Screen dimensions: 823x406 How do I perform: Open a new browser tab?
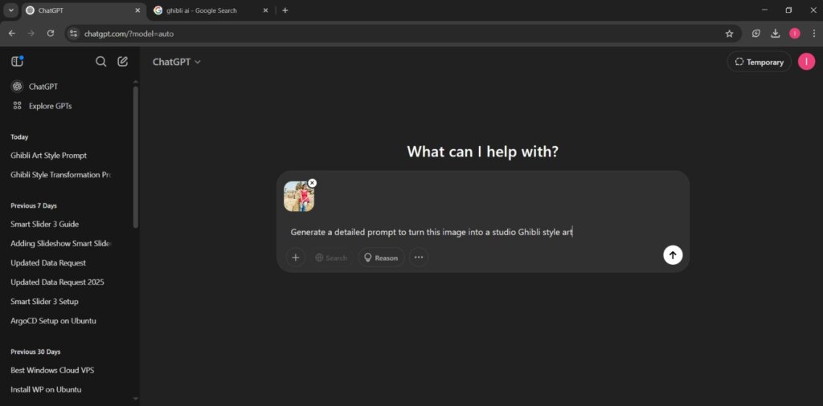pyautogui.click(x=285, y=10)
